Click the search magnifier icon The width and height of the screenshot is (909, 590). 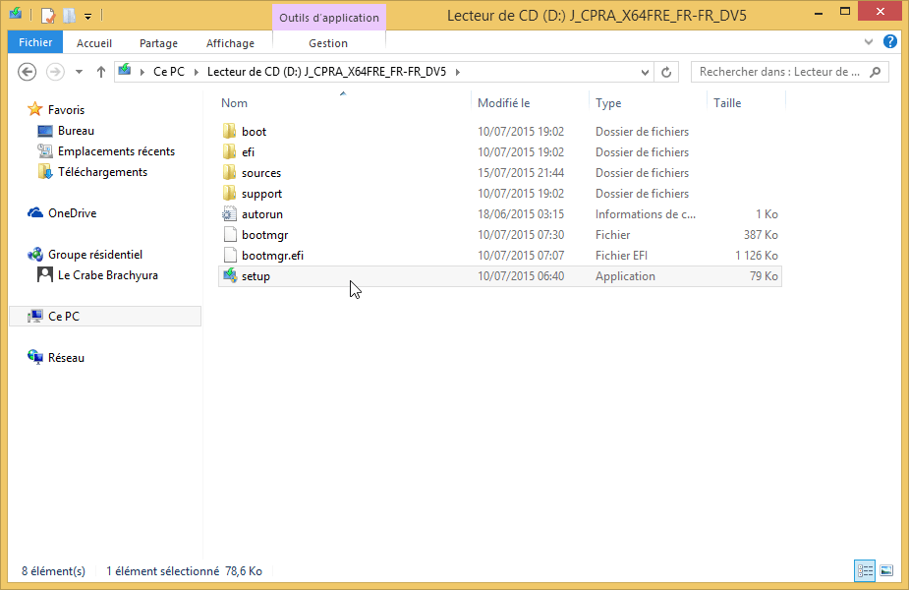coord(876,72)
